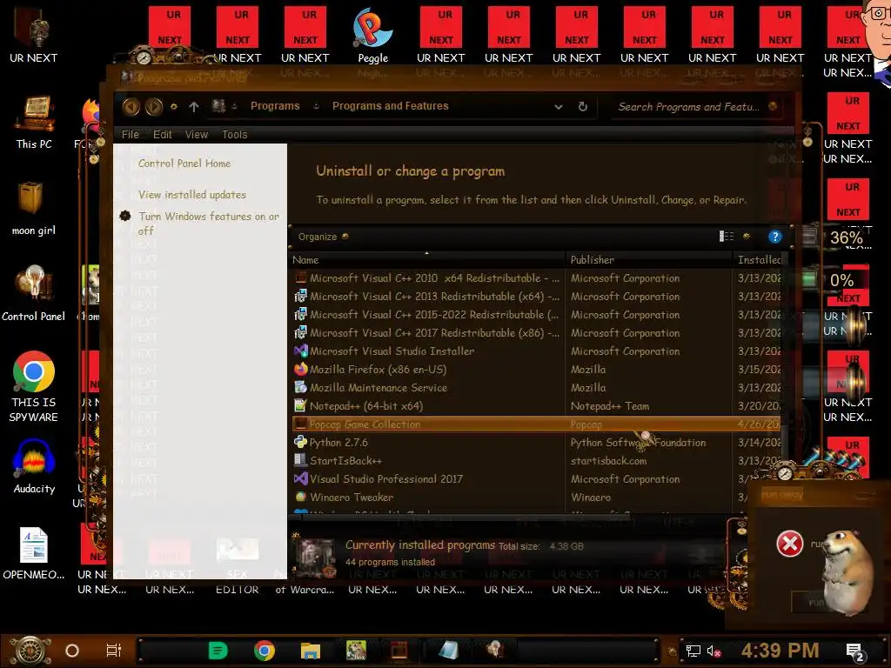Open the help question mark button

(x=774, y=237)
